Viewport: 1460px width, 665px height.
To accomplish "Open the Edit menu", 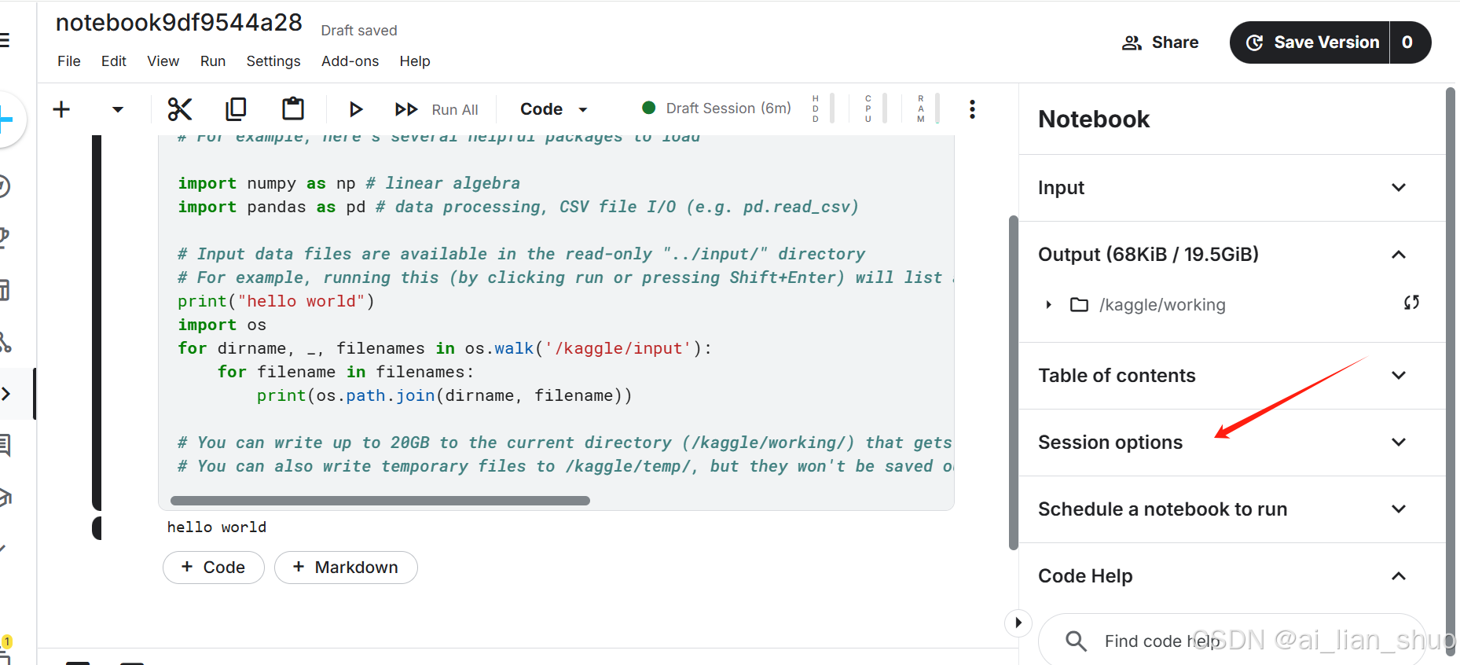I will click(x=114, y=61).
